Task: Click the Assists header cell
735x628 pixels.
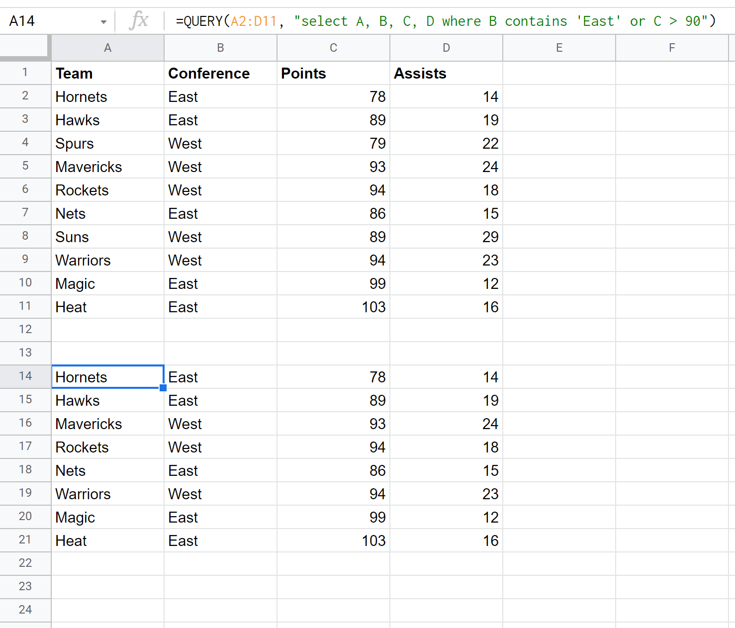Action: click(x=446, y=73)
